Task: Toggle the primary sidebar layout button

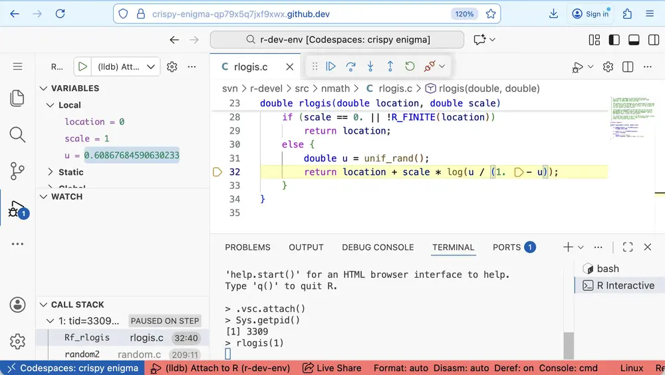Action: pos(614,40)
